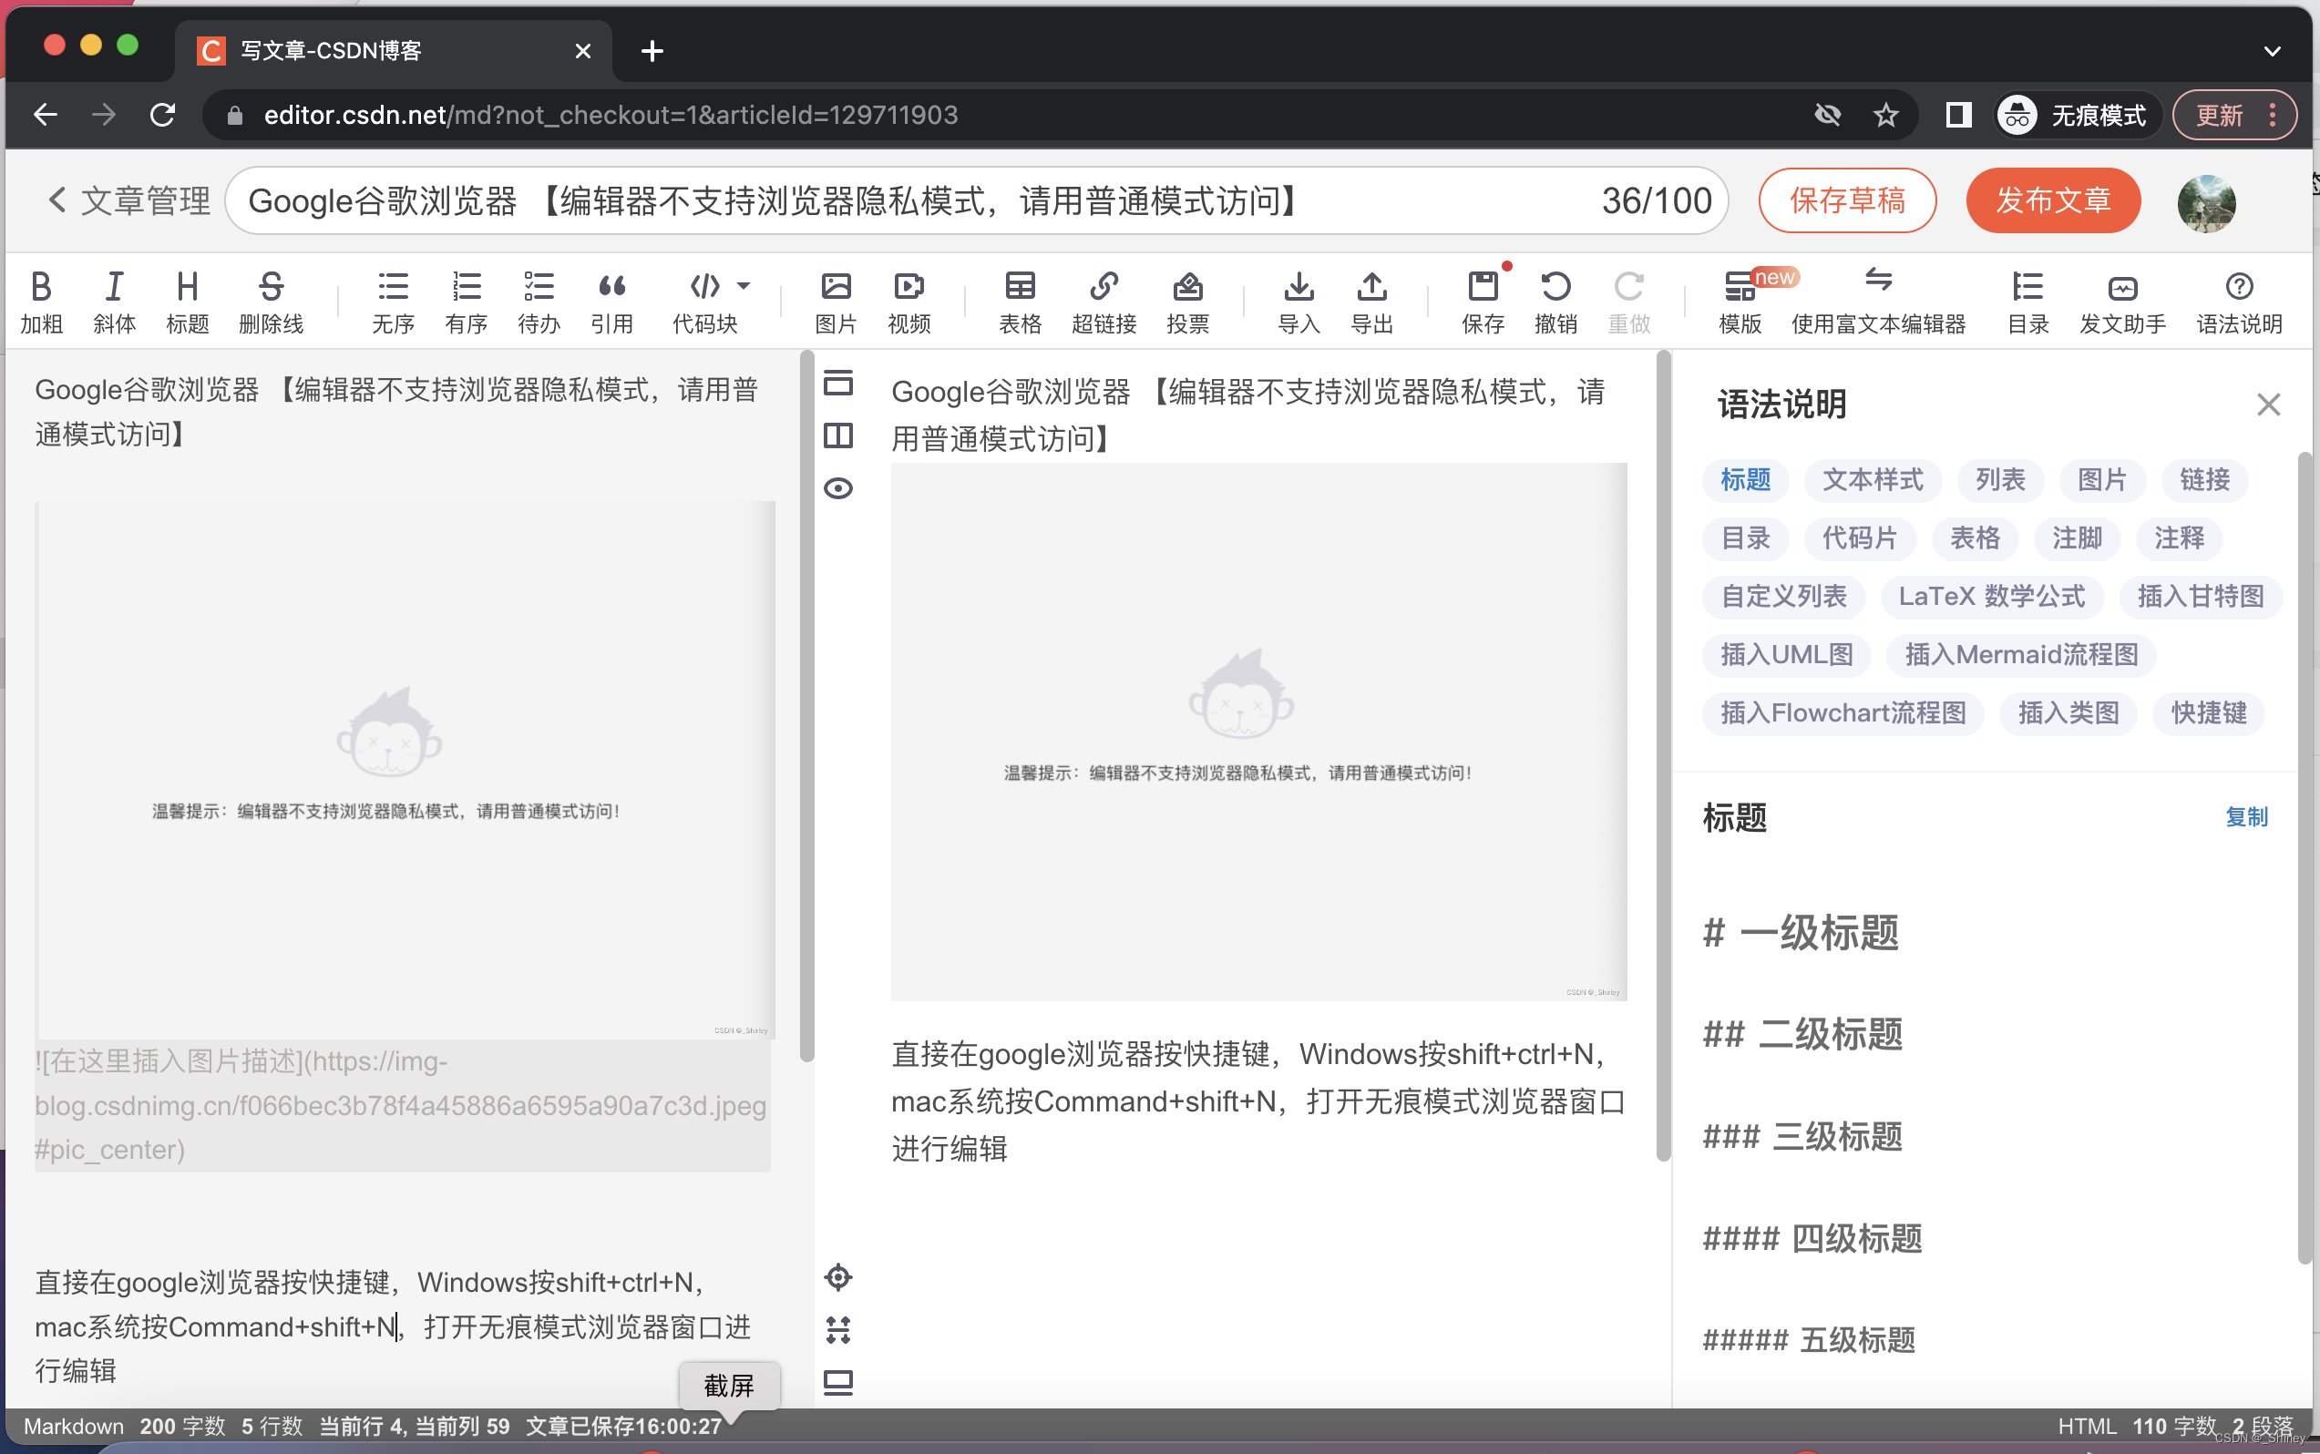Insert a blockquote using the 引用 icon

click(x=612, y=299)
